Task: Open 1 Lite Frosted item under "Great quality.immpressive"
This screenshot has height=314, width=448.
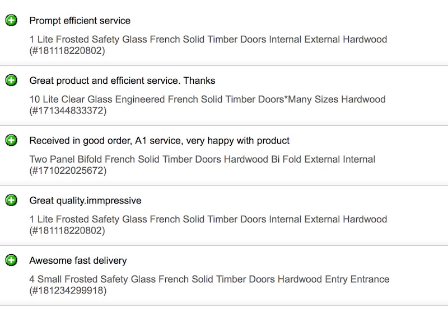Action: click(x=208, y=220)
